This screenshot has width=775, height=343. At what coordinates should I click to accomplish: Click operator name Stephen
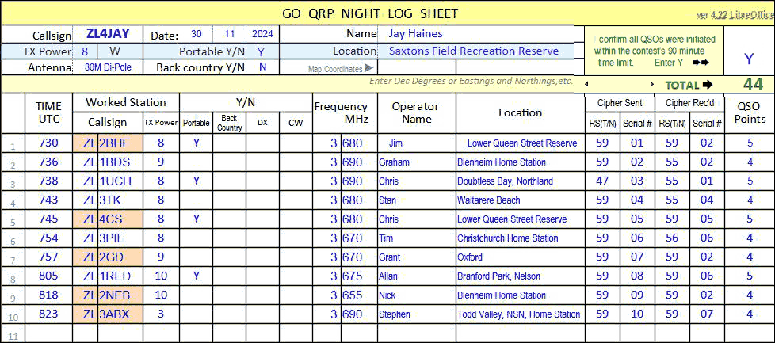[x=395, y=314]
